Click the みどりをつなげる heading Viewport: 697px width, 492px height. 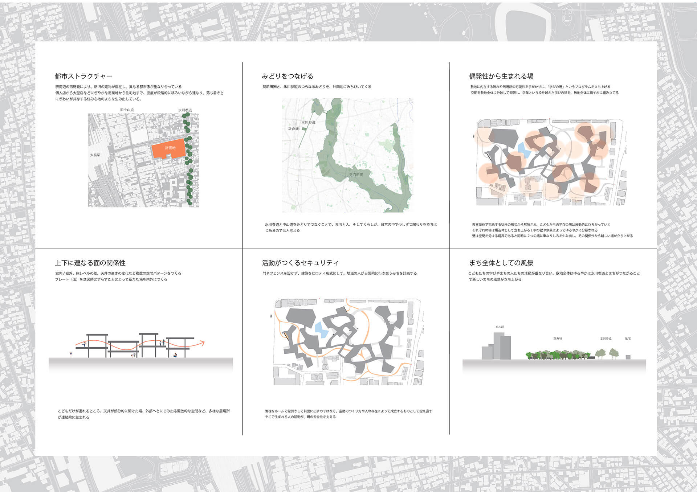coord(287,76)
